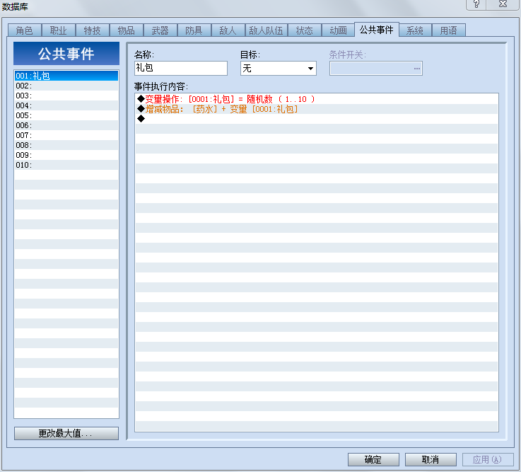Open the 用语 tab
Image resolution: width=521 pixels, height=472 pixels.
(x=449, y=30)
